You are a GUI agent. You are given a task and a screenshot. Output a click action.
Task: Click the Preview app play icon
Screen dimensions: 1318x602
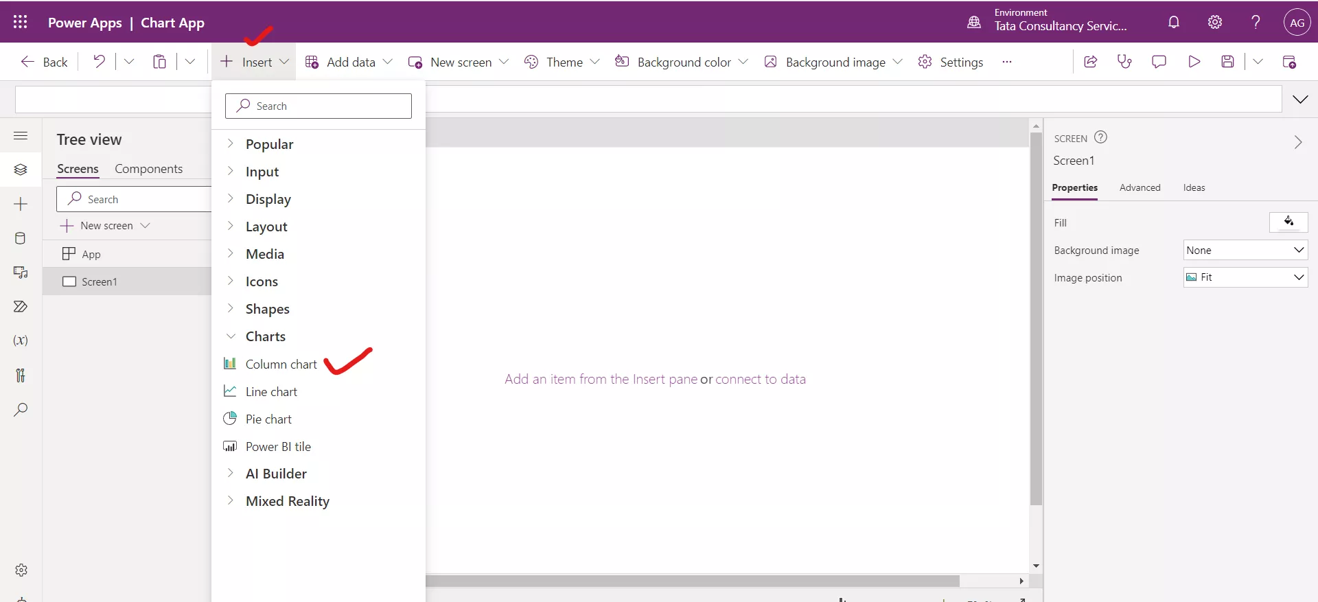[x=1194, y=62]
